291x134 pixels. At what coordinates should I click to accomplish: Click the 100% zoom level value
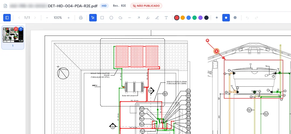coord(58,18)
